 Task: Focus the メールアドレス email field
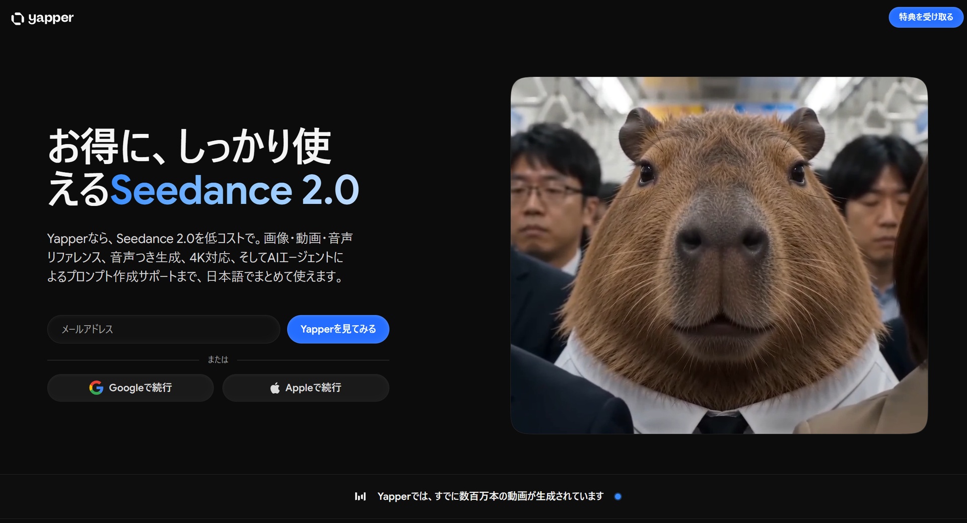(163, 329)
